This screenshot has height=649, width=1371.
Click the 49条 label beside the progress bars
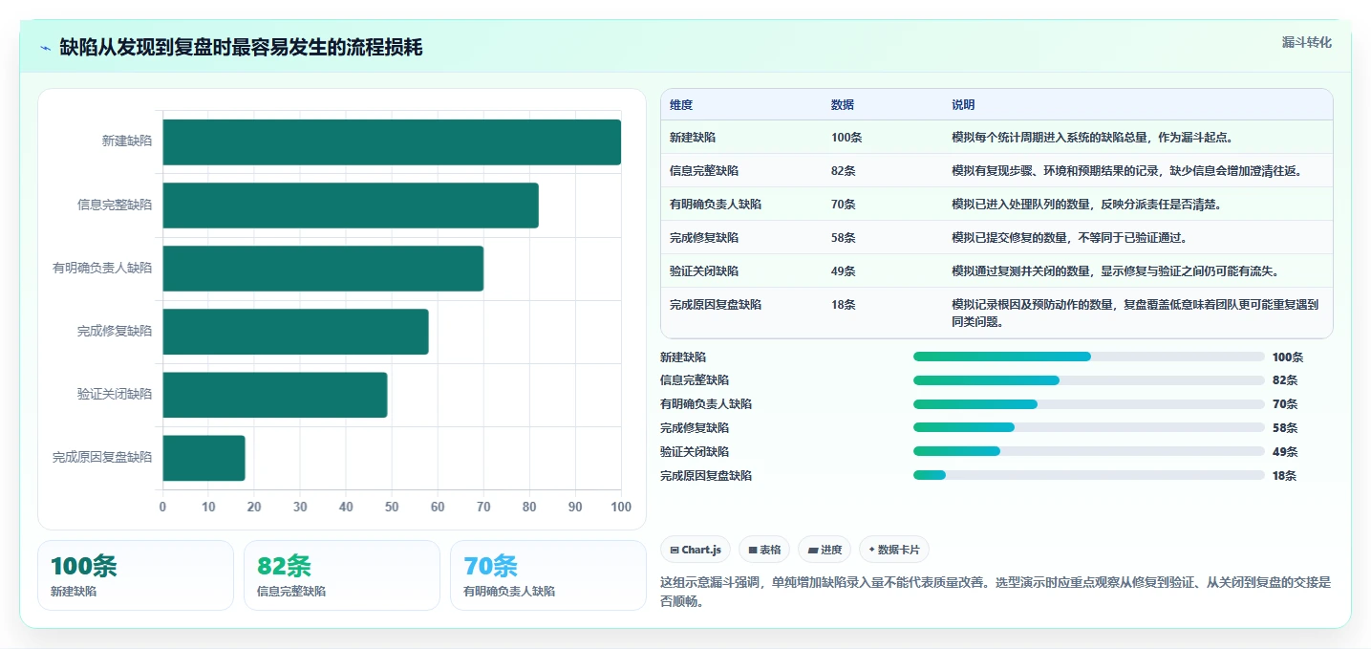1285,452
